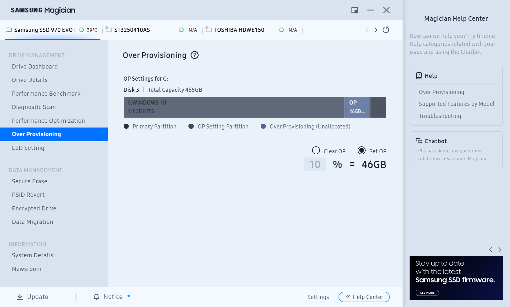510x307 pixels.
Task: Open Over Provisioning help topic
Action: pyautogui.click(x=441, y=92)
